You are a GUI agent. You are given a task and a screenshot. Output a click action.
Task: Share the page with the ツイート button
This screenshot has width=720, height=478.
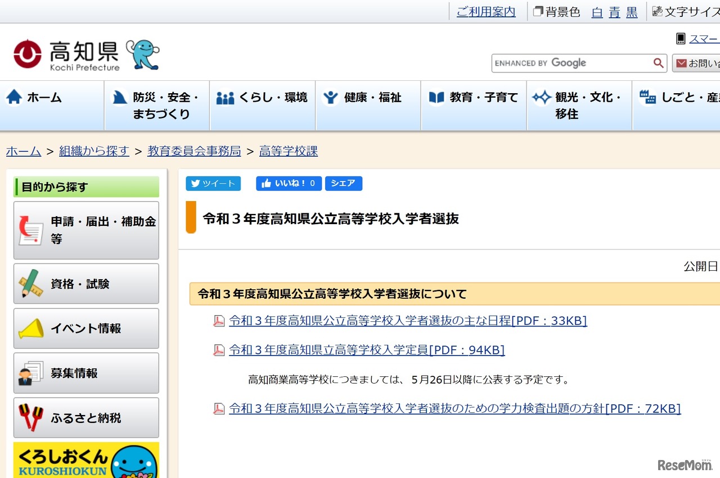213,184
